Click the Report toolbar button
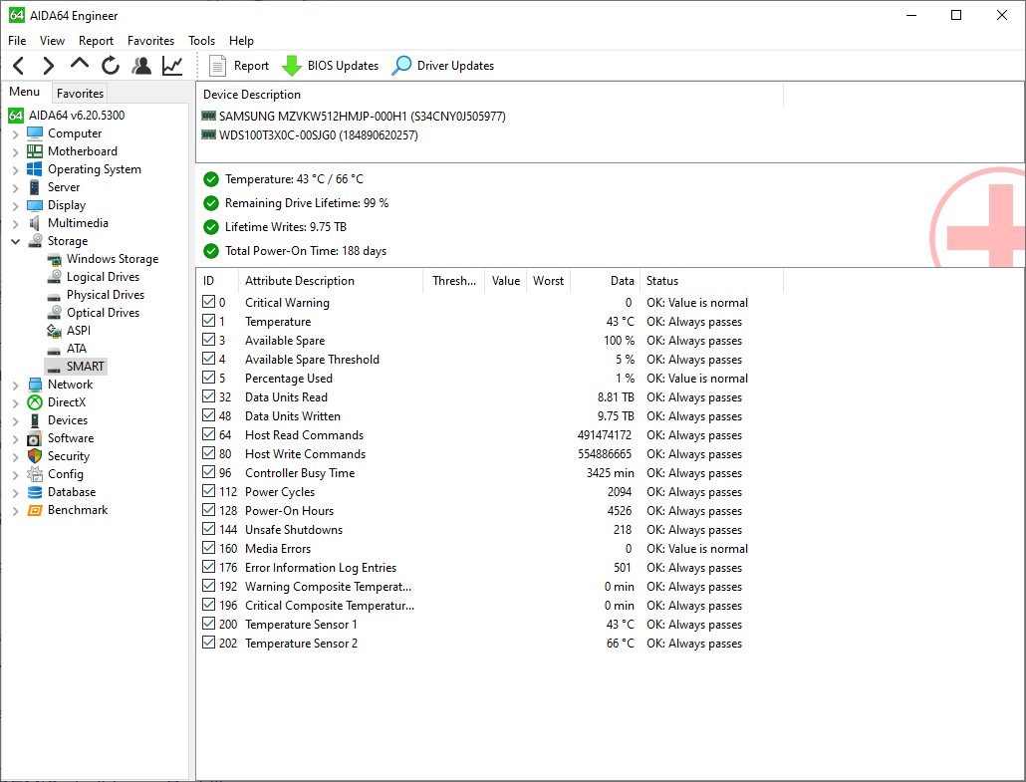 (239, 66)
